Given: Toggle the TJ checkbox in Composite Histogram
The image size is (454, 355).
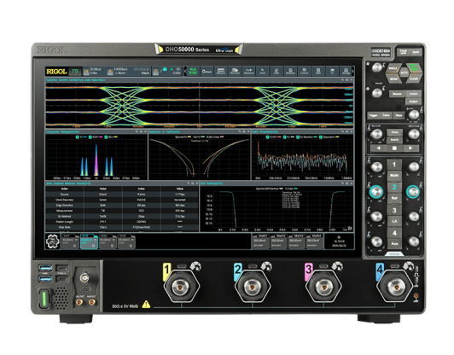Looking at the screenshot, I should click(78, 137).
